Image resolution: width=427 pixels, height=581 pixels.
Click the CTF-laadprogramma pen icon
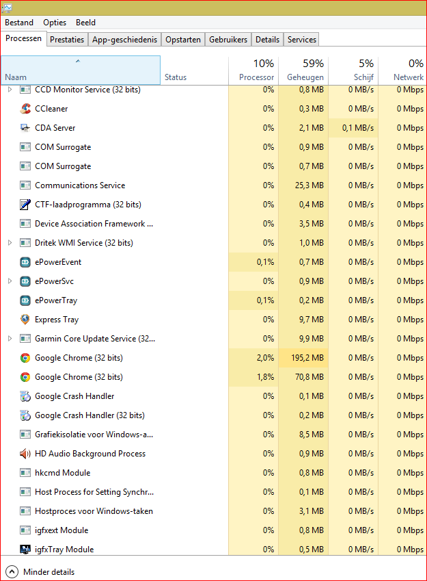coord(25,205)
